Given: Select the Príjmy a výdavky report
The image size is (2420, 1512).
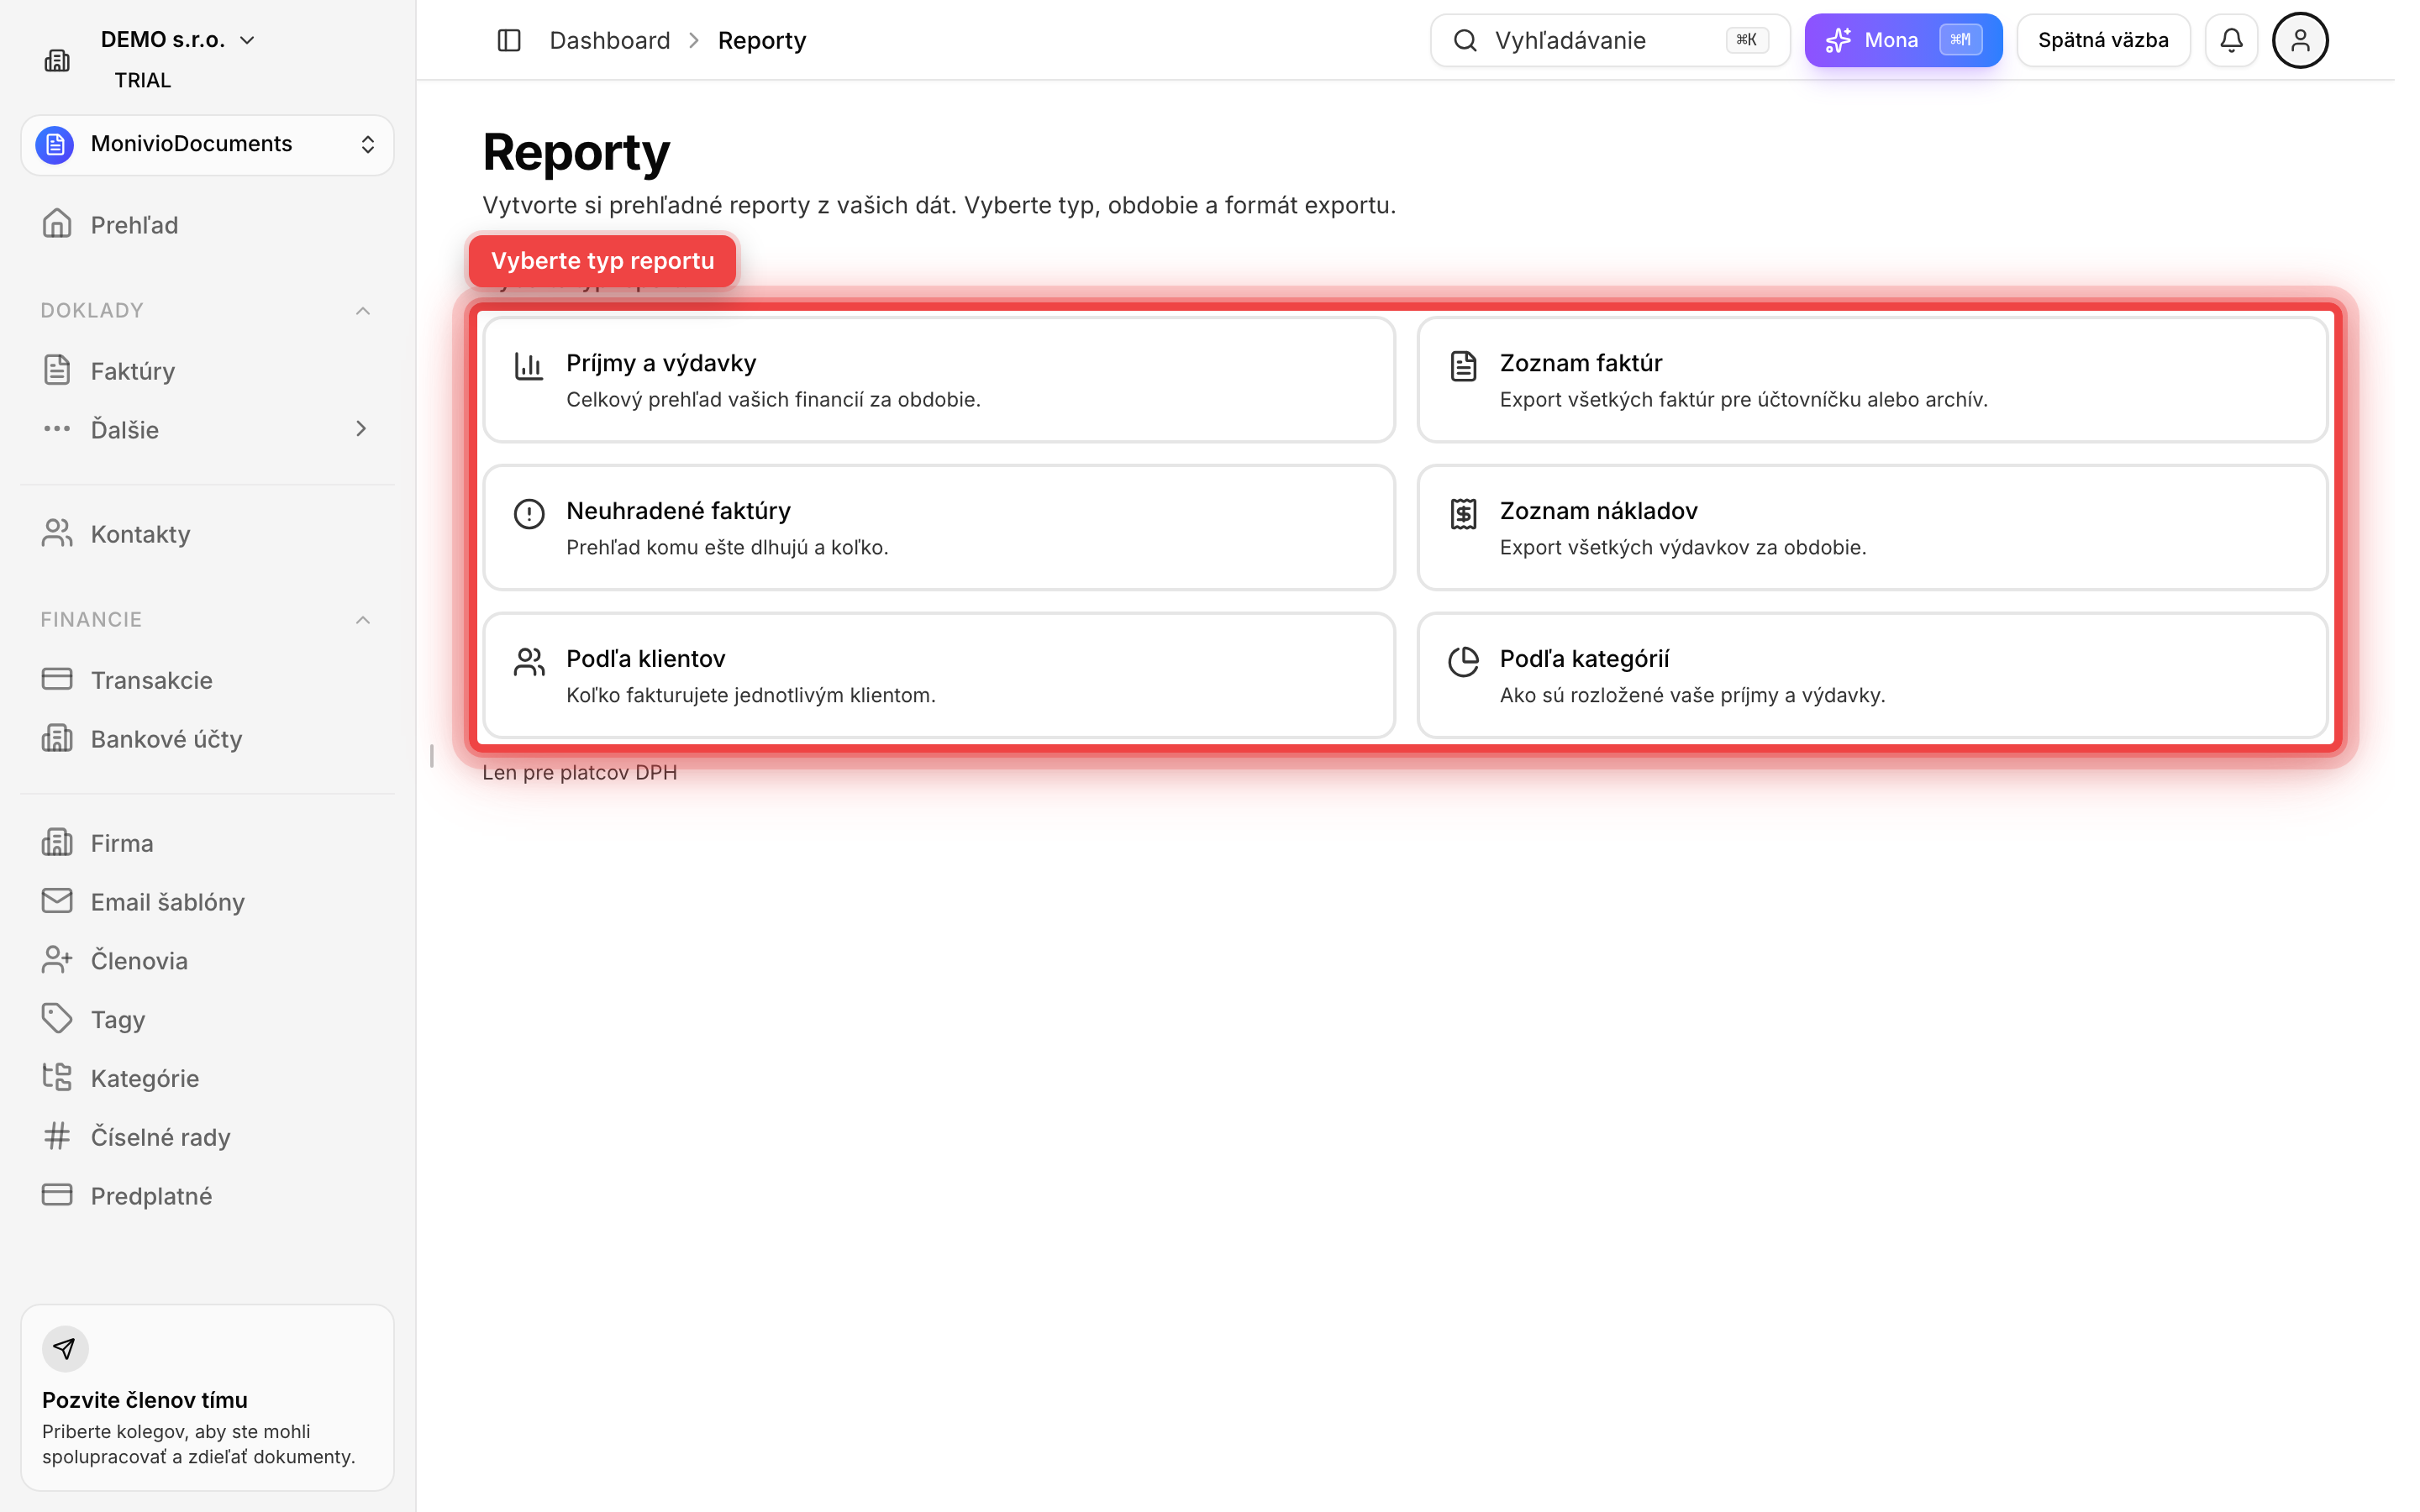Looking at the screenshot, I should click(x=939, y=380).
